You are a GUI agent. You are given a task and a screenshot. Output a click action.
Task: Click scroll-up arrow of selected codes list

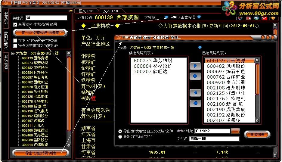pyautogui.click(x=257, y=60)
